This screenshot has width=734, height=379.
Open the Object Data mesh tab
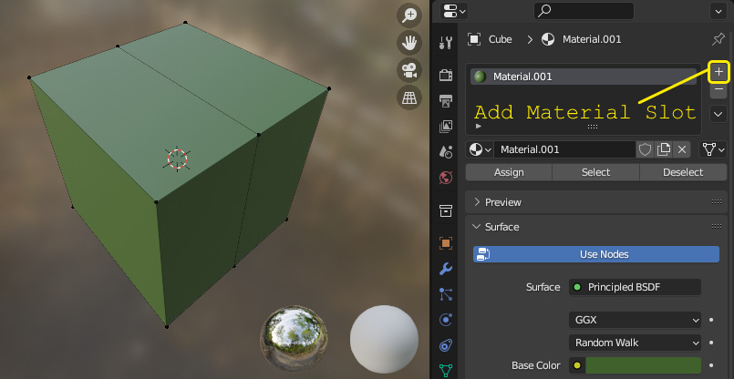click(x=446, y=371)
